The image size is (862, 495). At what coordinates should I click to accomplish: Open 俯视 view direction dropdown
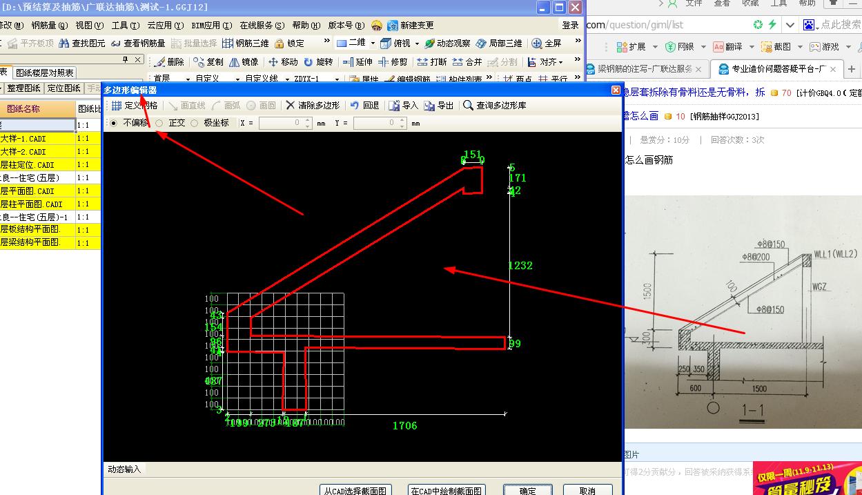click(x=415, y=43)
